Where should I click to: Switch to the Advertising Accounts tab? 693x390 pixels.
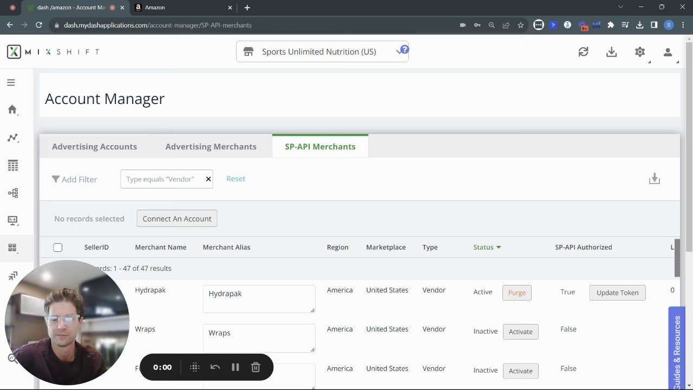[x=94, y=146]
